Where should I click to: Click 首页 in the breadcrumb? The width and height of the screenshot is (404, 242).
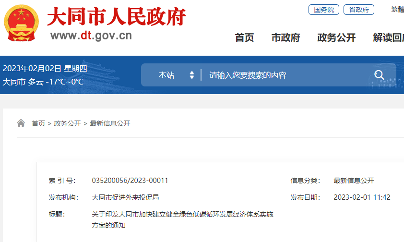pos(38,123)
